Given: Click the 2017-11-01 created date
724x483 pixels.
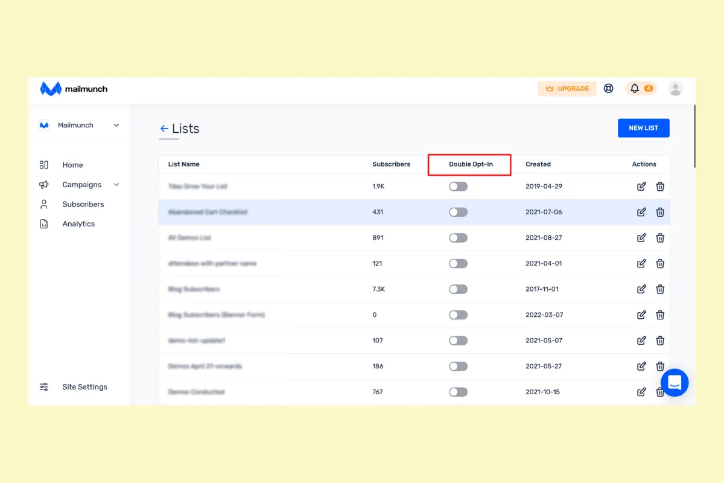Looking at the screenshot, I should pos(542,289).
